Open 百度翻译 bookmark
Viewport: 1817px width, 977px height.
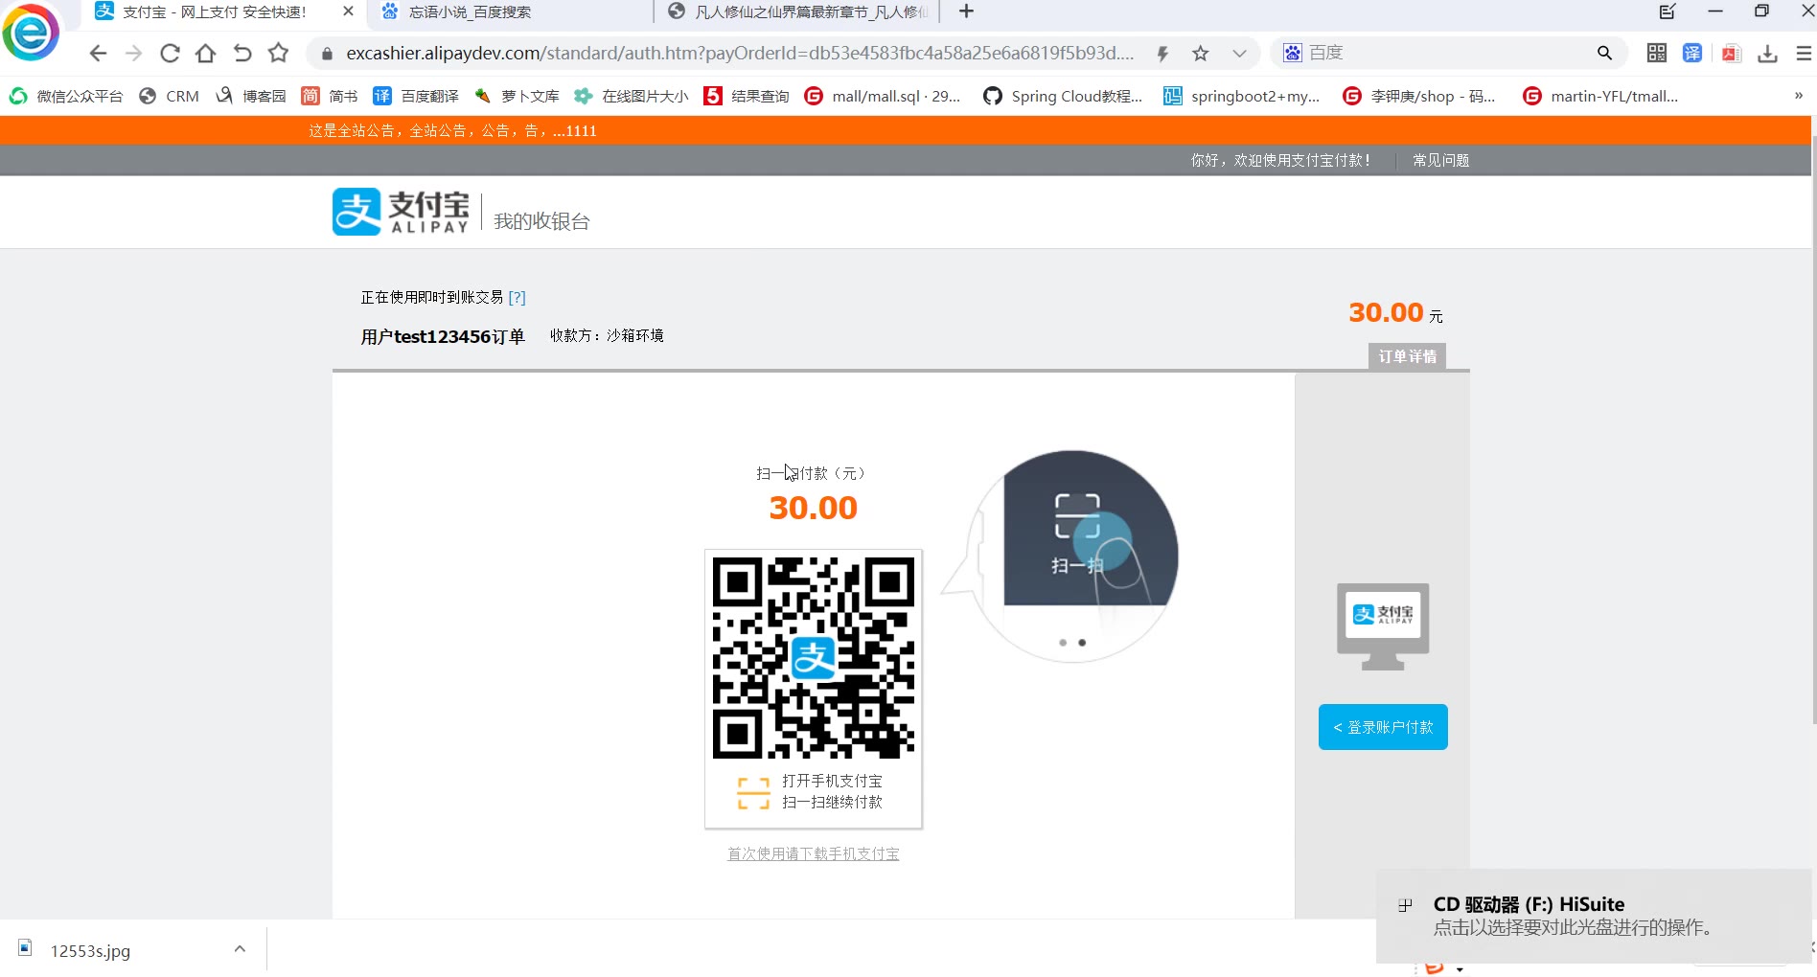pos(416,96)
